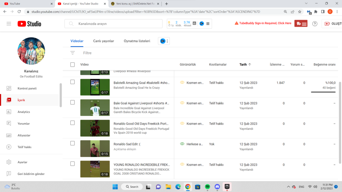Open the help question mark icon
342x192 pixels.
(315, 24)
